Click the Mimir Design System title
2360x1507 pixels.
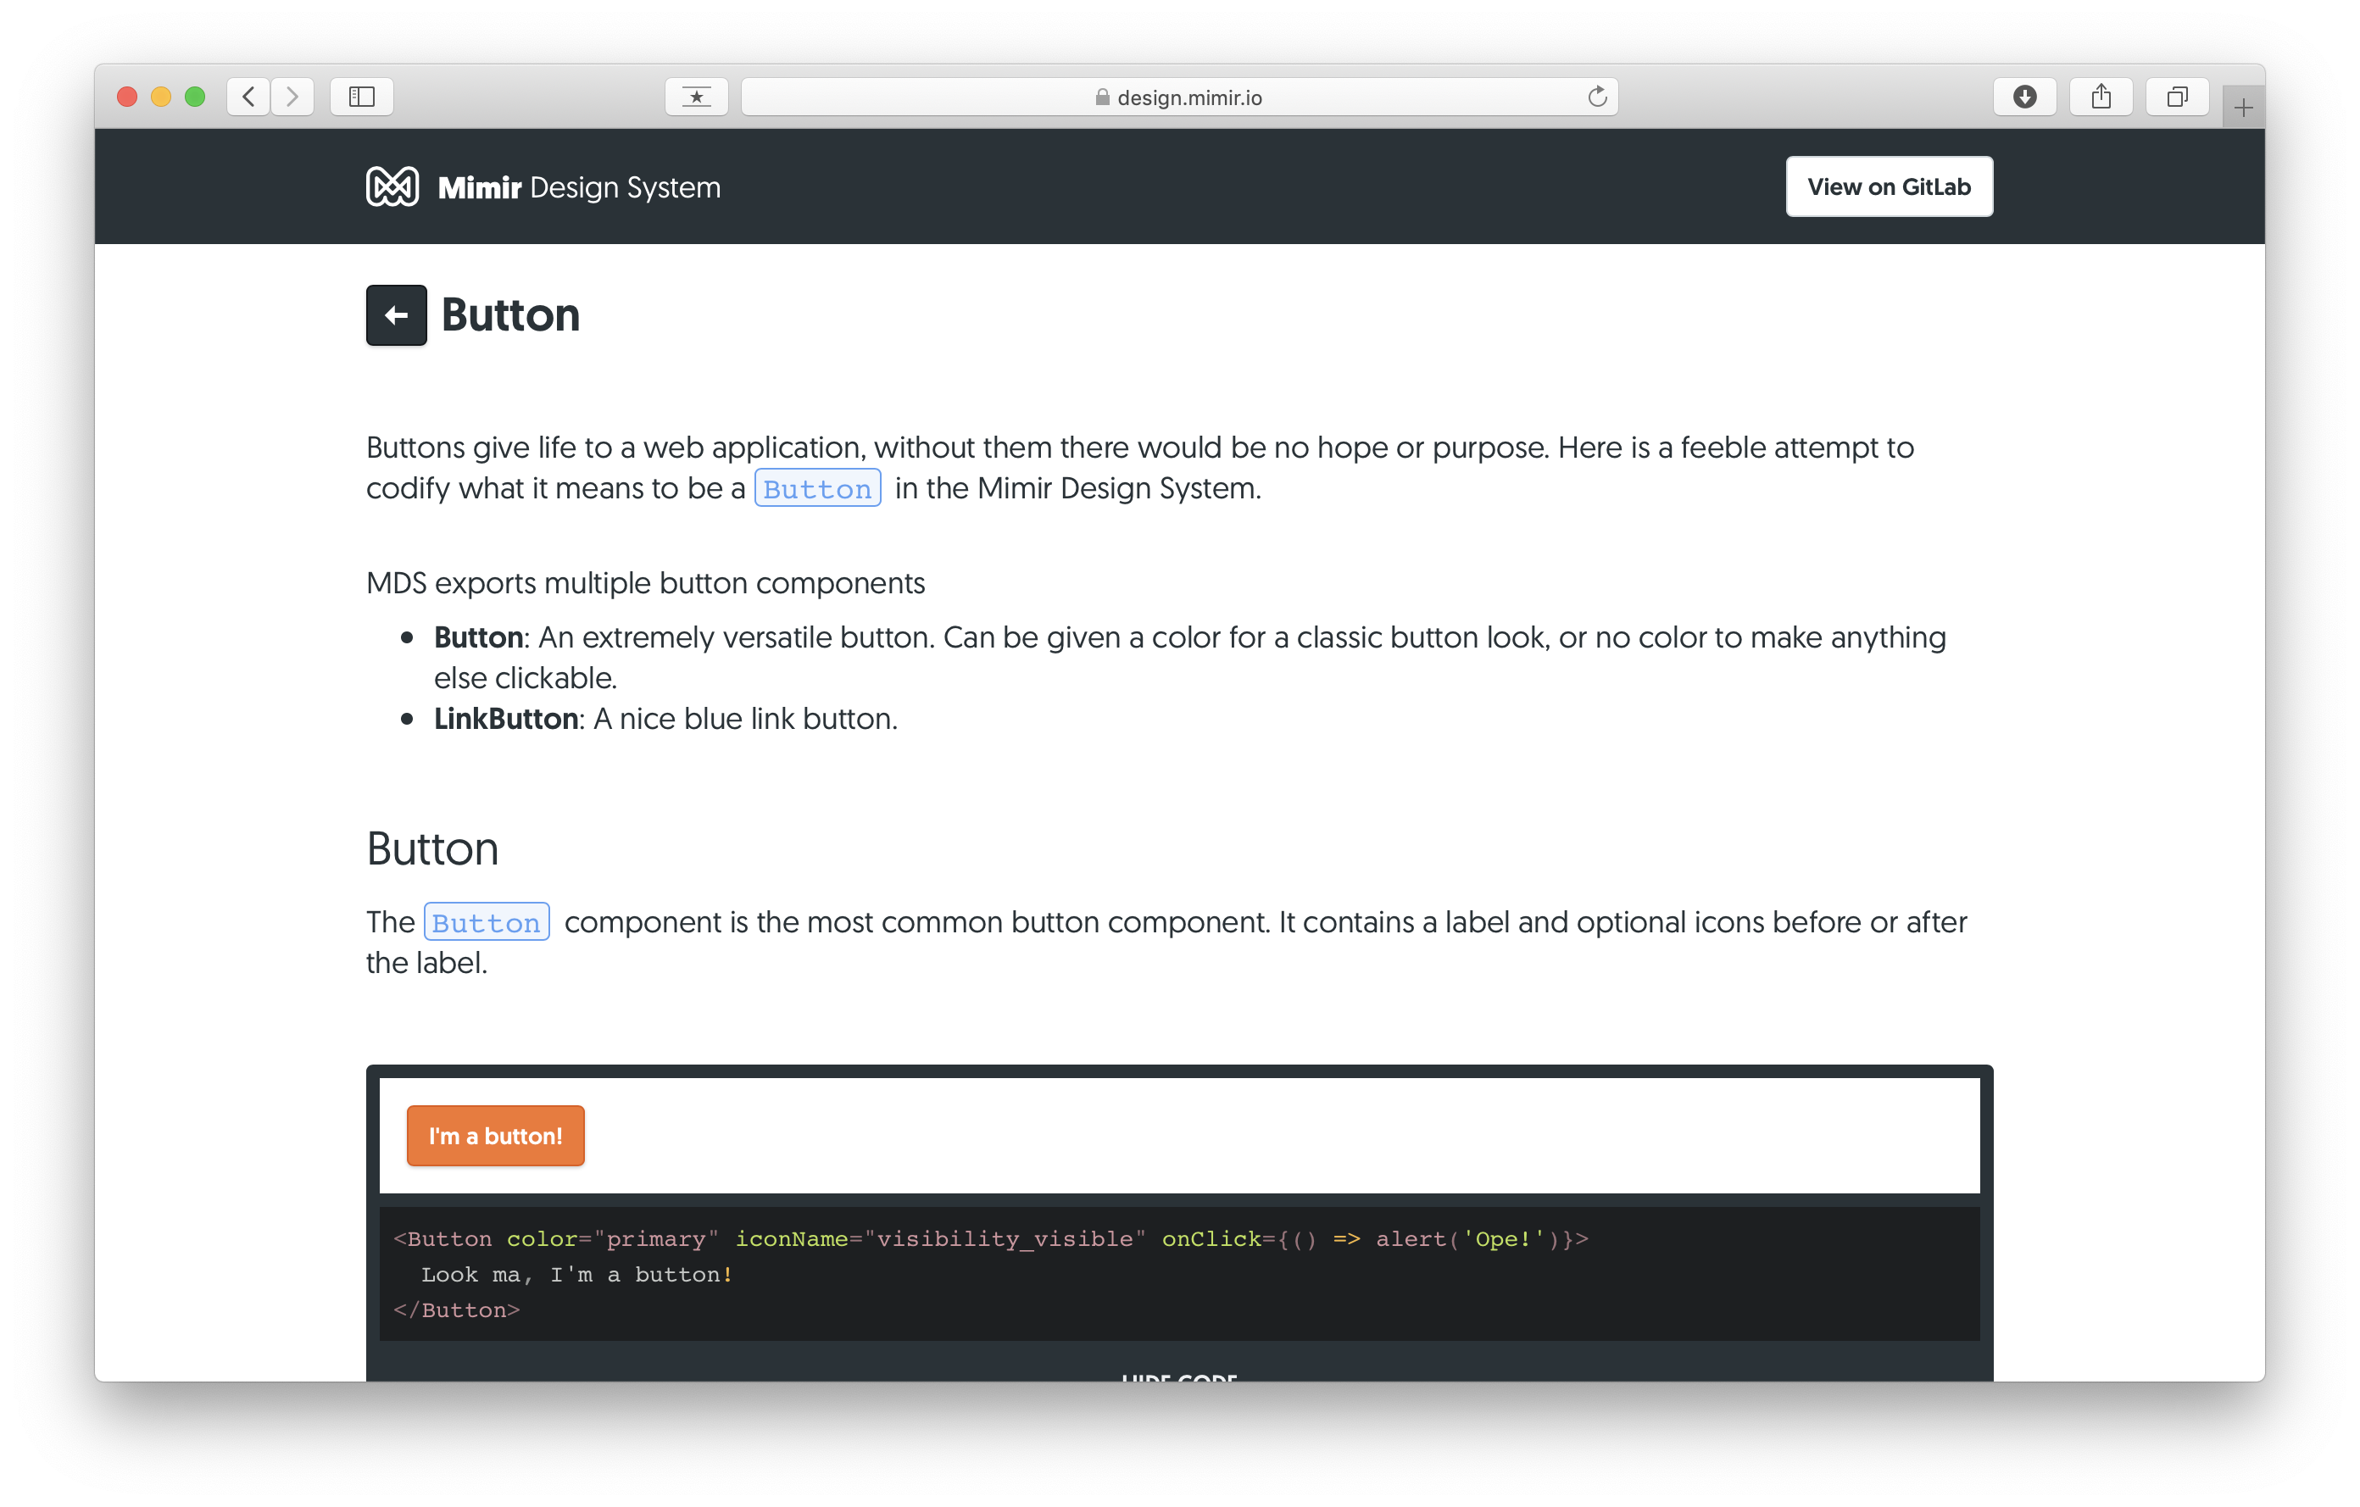coord(578,187)
